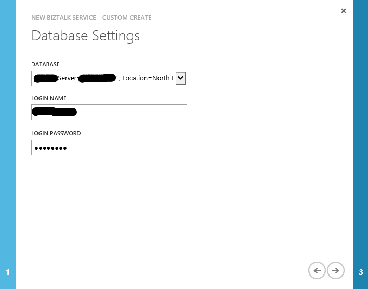Viewport: 368px width, 289px height.
Task: Click into the Login Name field
Action: click(x=109, y=112)
